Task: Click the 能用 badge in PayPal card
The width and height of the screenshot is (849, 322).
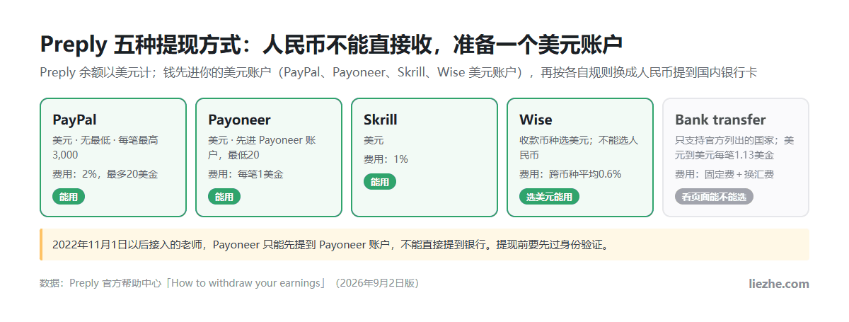Action: point(69,197)
